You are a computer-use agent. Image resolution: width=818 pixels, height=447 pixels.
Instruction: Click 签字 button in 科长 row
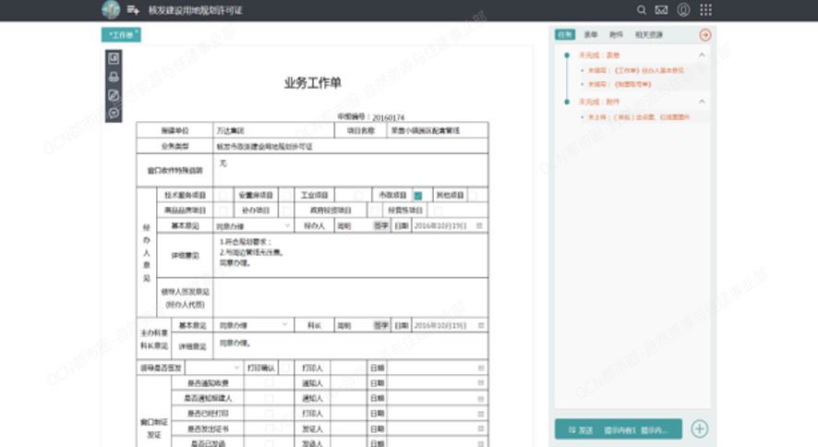[x=381, y=325]
